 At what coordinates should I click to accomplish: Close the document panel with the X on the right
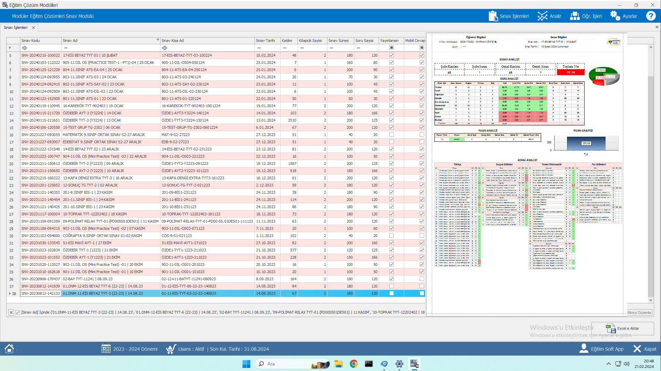[657, 27]
